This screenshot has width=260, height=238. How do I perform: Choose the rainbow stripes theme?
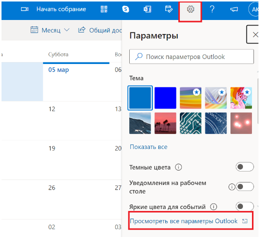[190, 98]
